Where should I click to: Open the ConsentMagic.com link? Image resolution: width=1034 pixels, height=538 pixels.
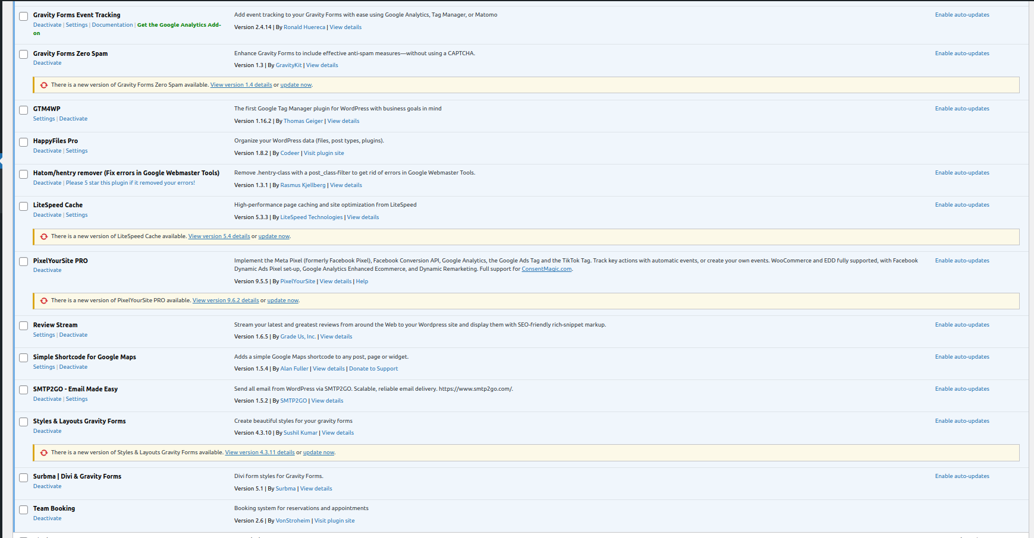click(546, 269)
